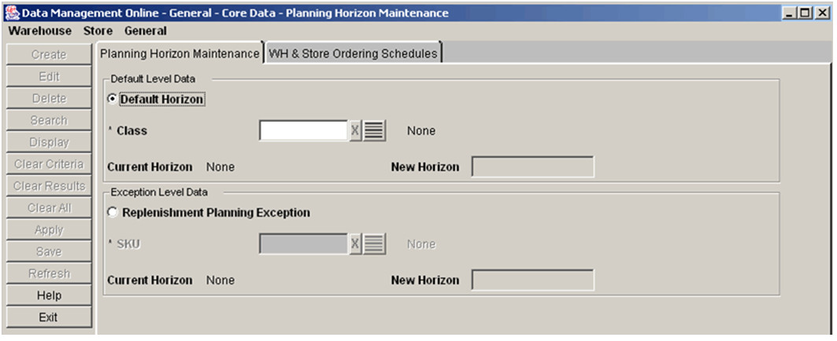Viewport: 837px width, 341px height.
Task: Select the Default Horizon radio button
Action: (x=112, y=99)
